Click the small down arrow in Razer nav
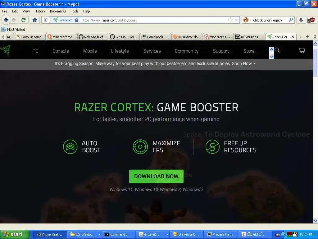 (x=271, y=56)
